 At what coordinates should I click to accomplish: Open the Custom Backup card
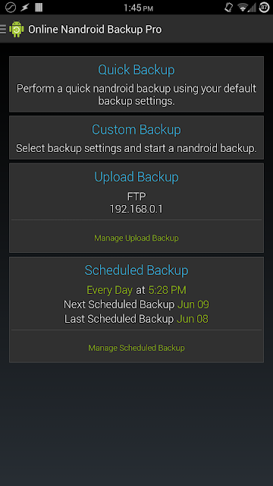[x=136, y=137]
